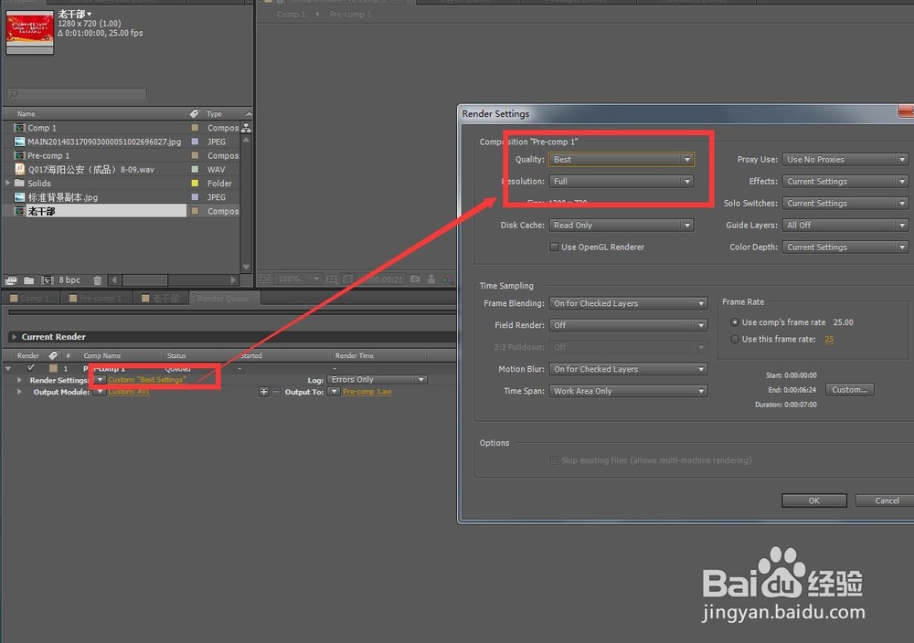Open the Motion Blur dropdown
The height and width of the screenshot is (643, 914).
(x=629, y=369)
